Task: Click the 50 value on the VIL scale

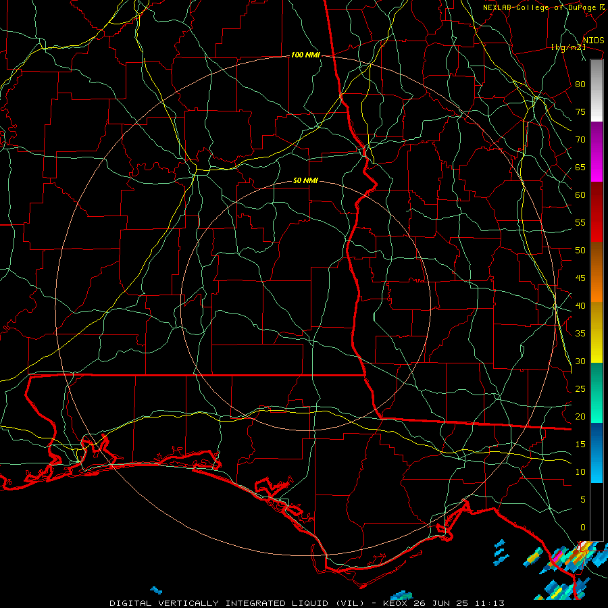Action: click(x=580, y=251)
